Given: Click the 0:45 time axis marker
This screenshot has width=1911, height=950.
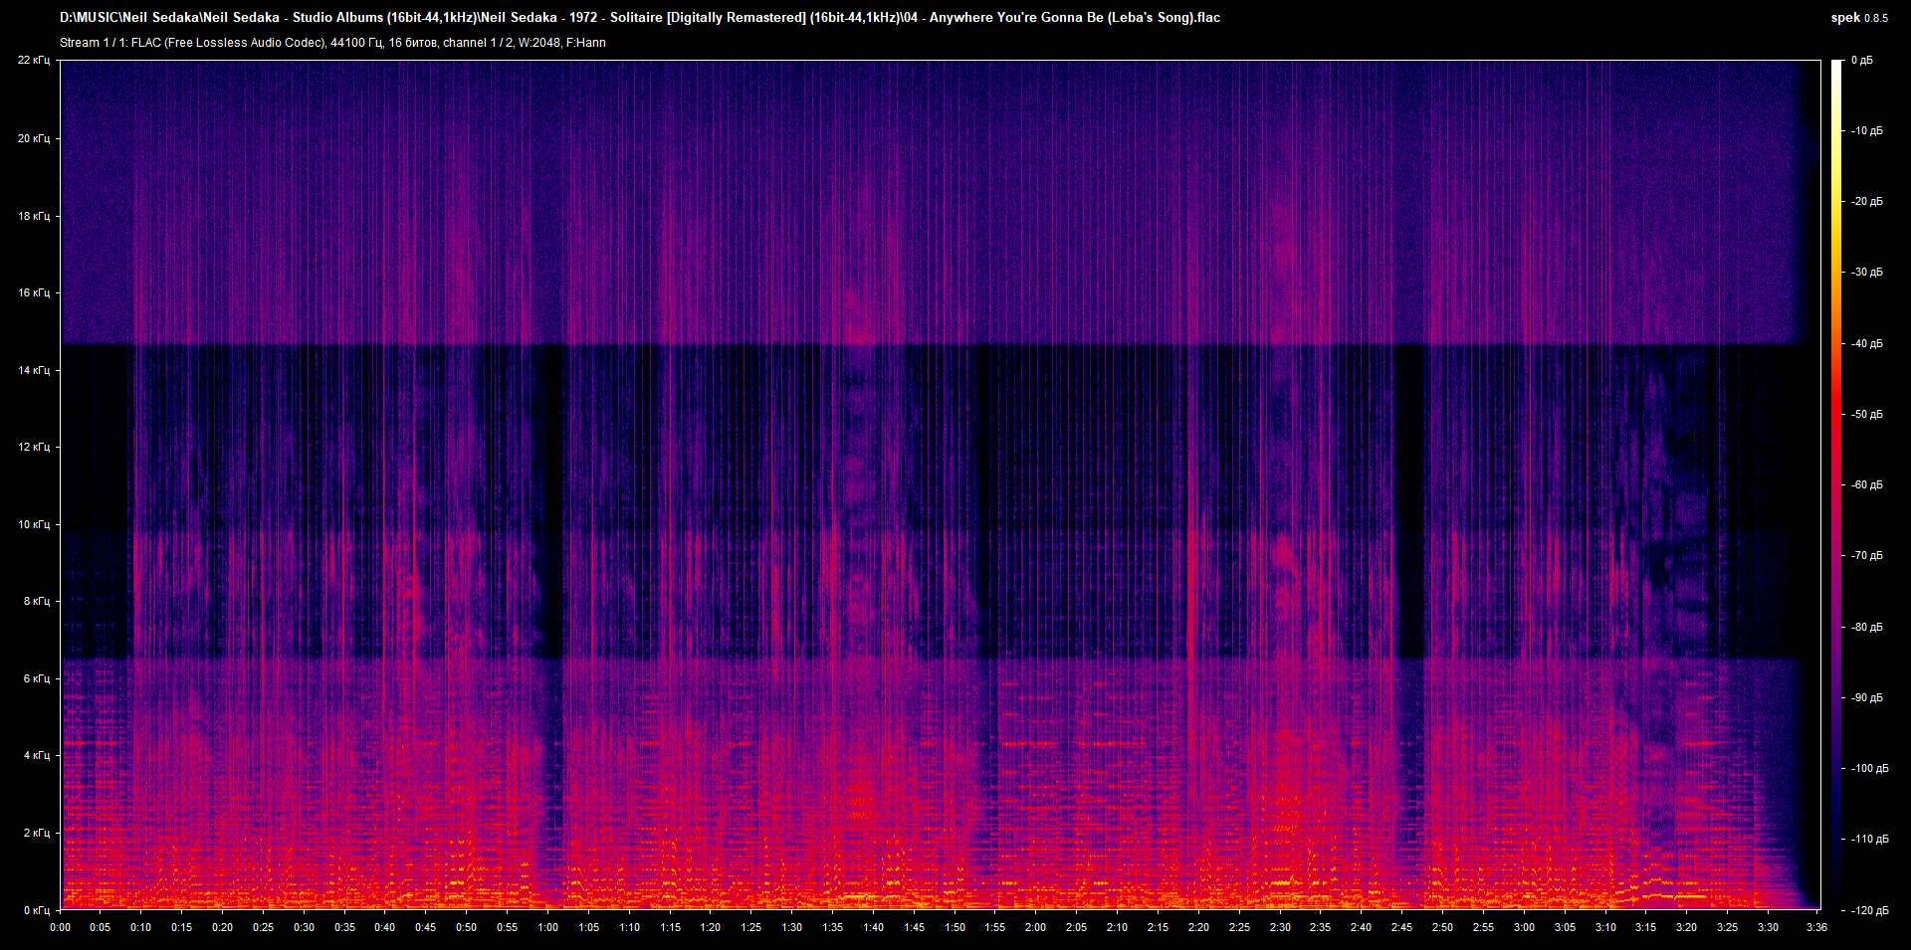Looking at the screenshot, I should pos(426,927).
